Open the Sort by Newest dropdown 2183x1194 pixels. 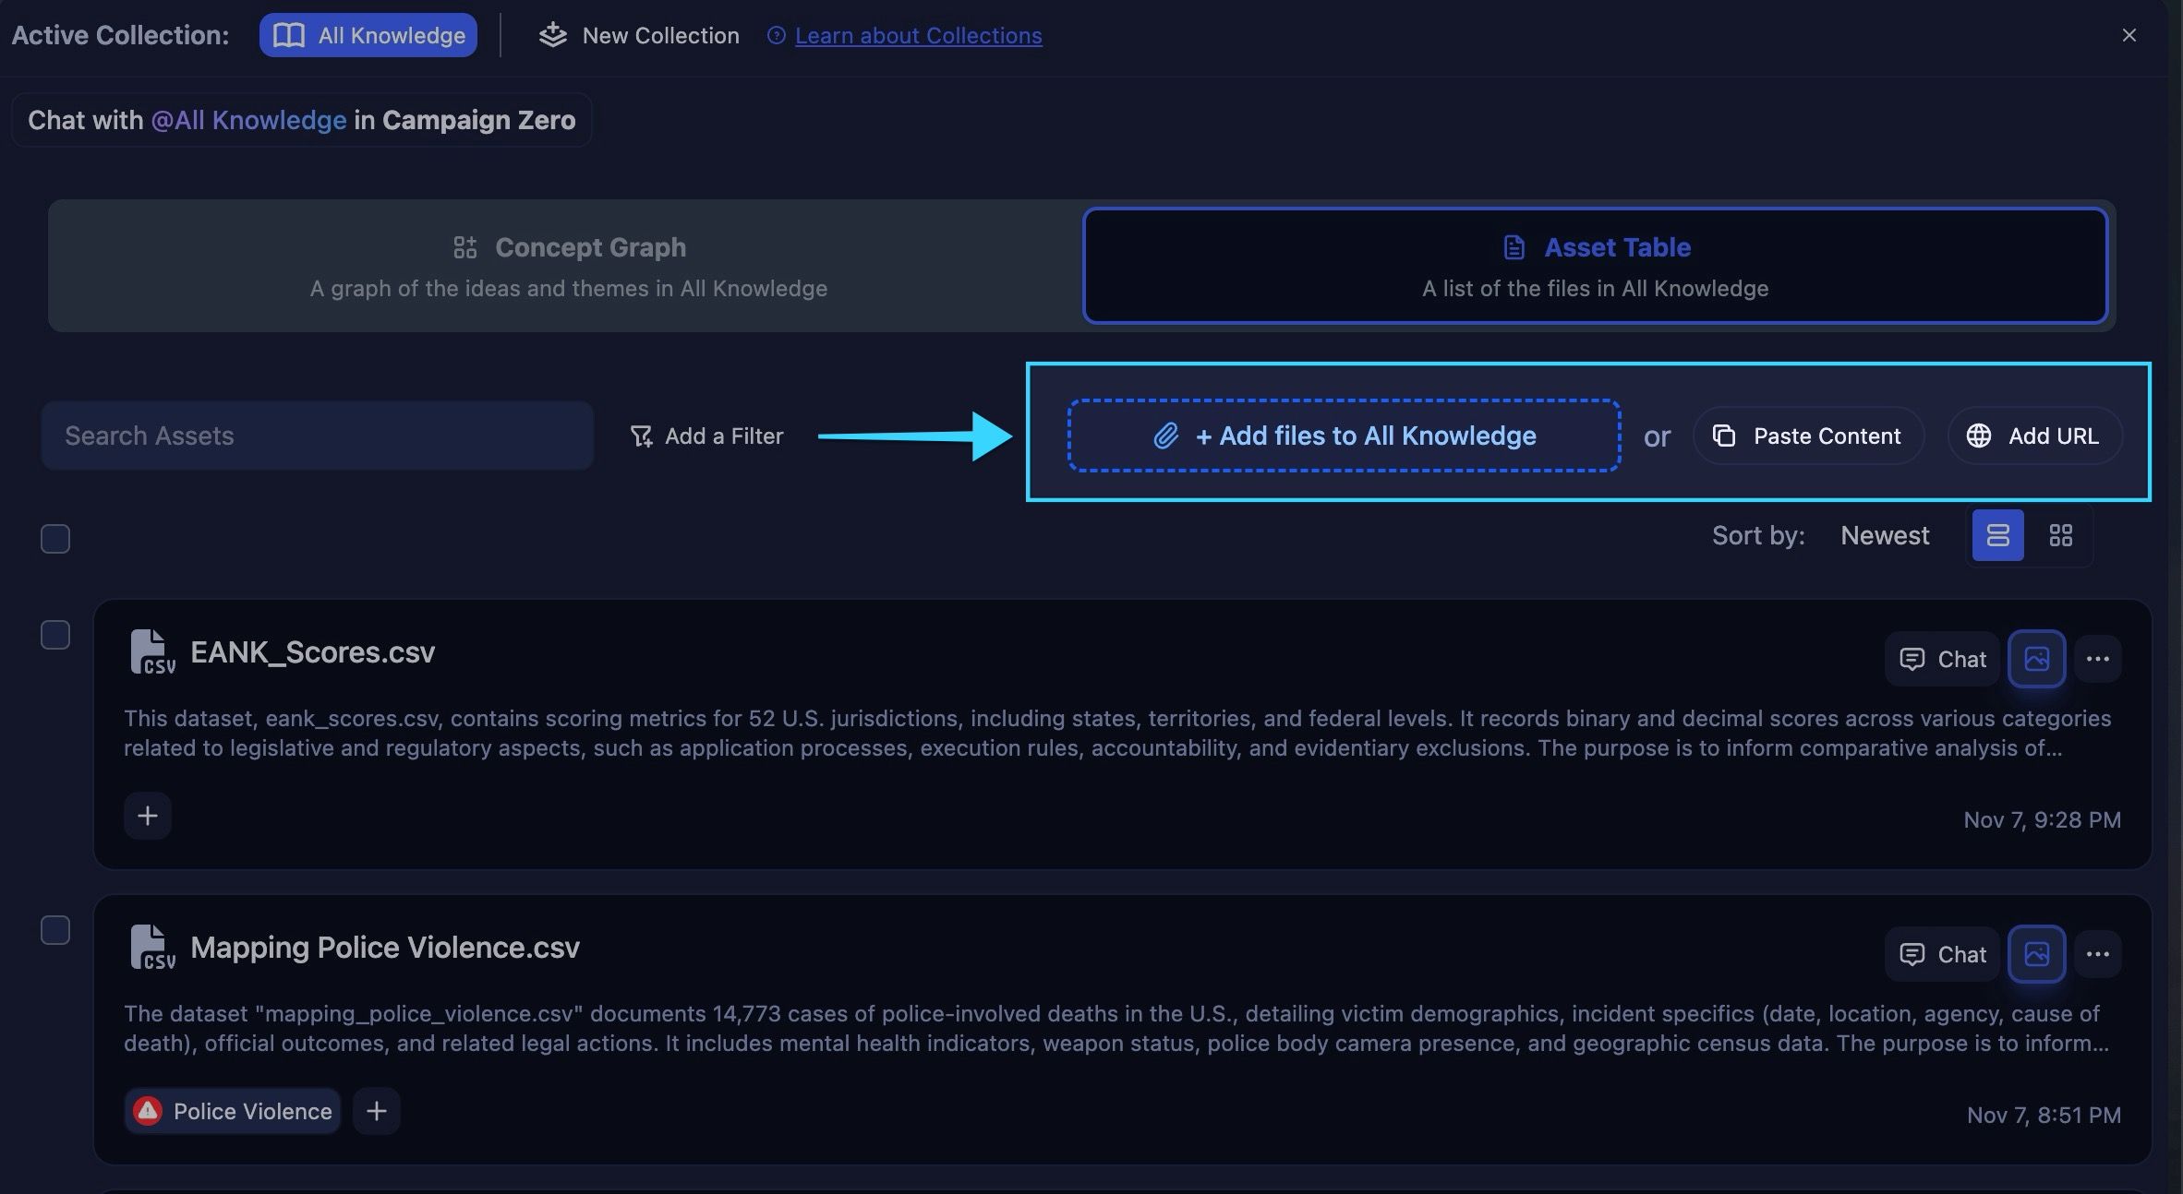pyautogui.click(x=1884, y=535)
